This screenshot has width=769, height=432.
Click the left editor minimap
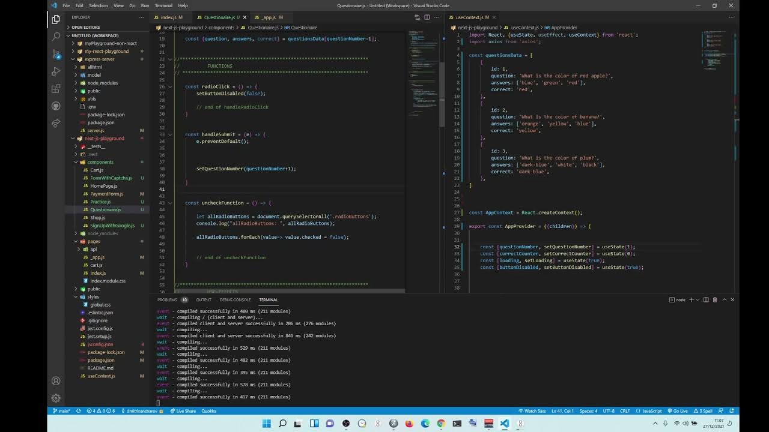pos(424,72)
